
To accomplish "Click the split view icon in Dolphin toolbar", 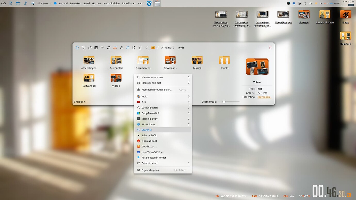I will (96, 48).
